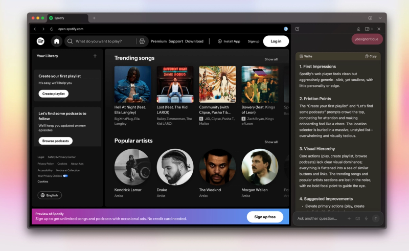
Task: Go to Home via house icon
Action: coord(57,41)
